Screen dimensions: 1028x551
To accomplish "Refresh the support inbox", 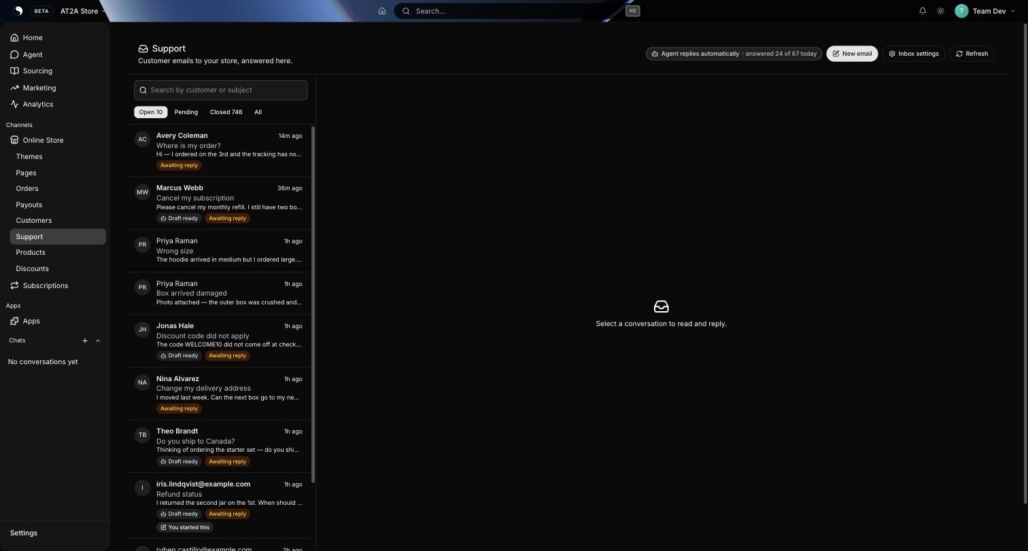I will click(972, 54).
